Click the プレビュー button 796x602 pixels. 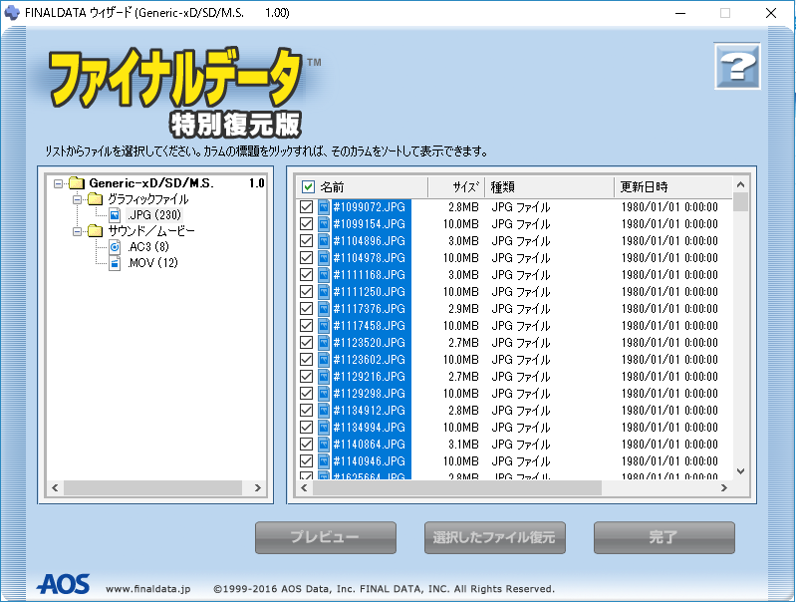pos(326,537)
